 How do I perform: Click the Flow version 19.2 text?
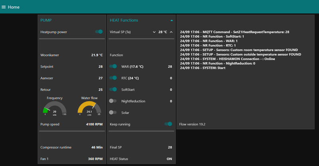coord(192,124)
